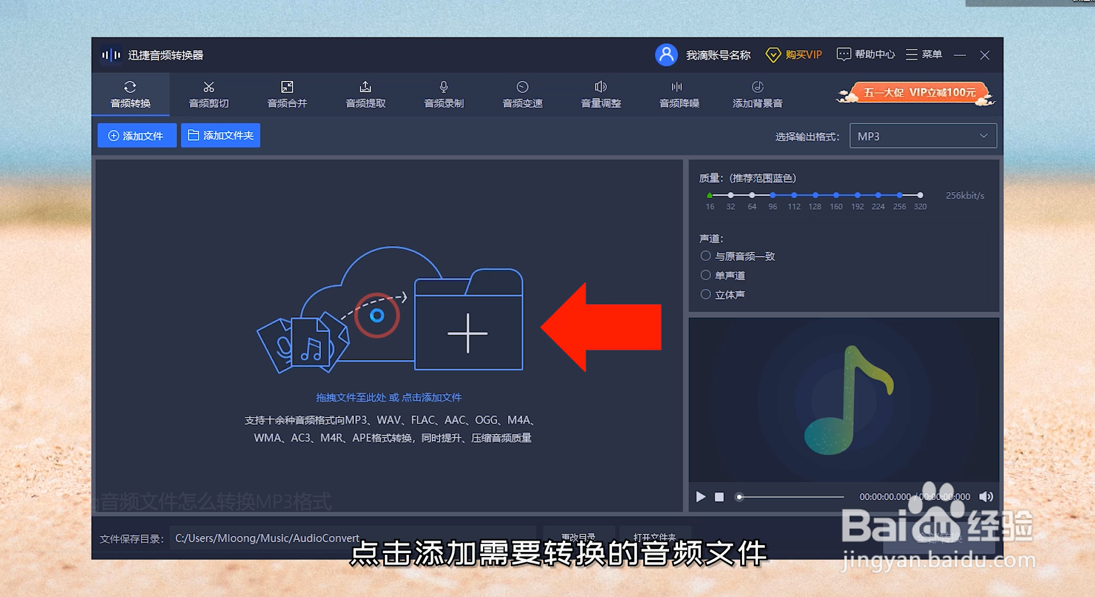Expand the MP3 output format dropdown
The image size is (1095, 597).
(923, 136)
